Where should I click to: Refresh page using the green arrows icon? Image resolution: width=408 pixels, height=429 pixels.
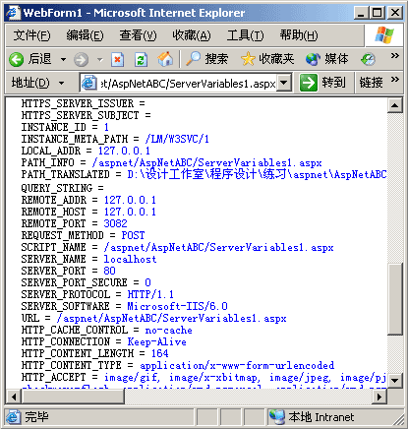141,60
